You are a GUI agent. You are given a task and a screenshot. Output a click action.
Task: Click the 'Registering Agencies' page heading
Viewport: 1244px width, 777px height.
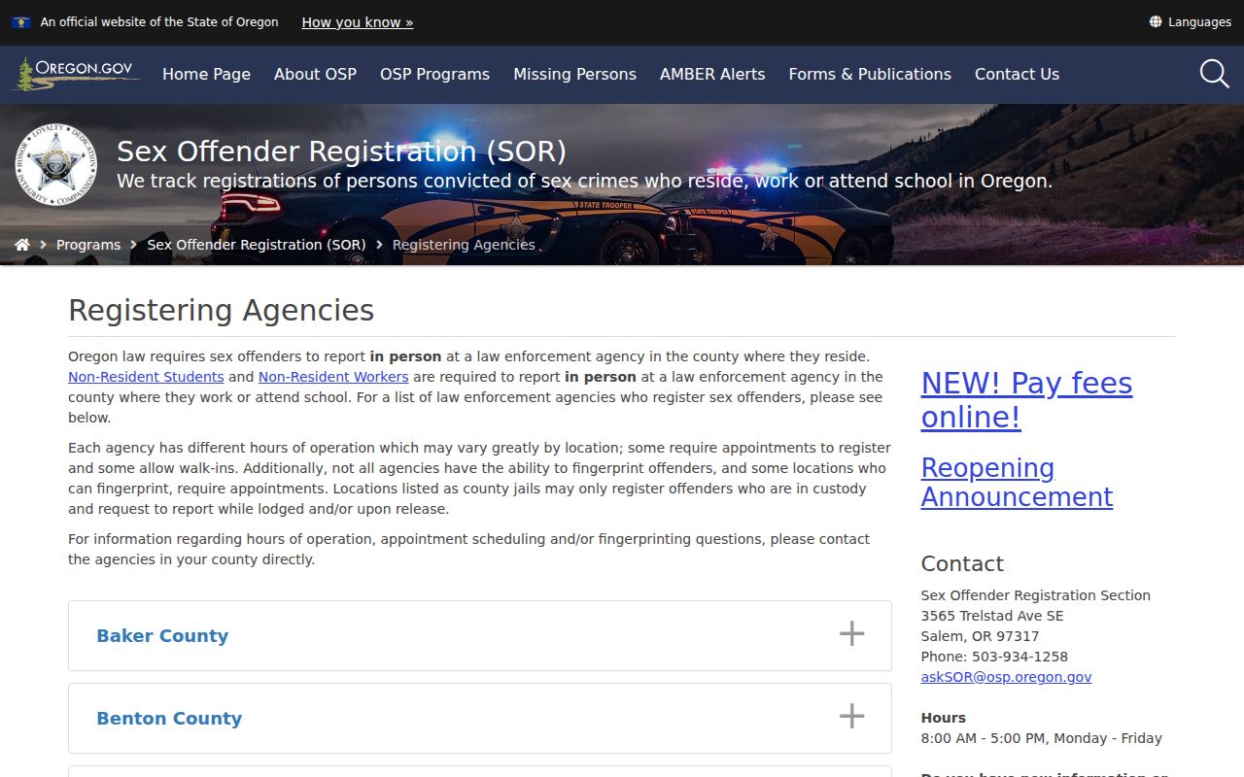221,310
